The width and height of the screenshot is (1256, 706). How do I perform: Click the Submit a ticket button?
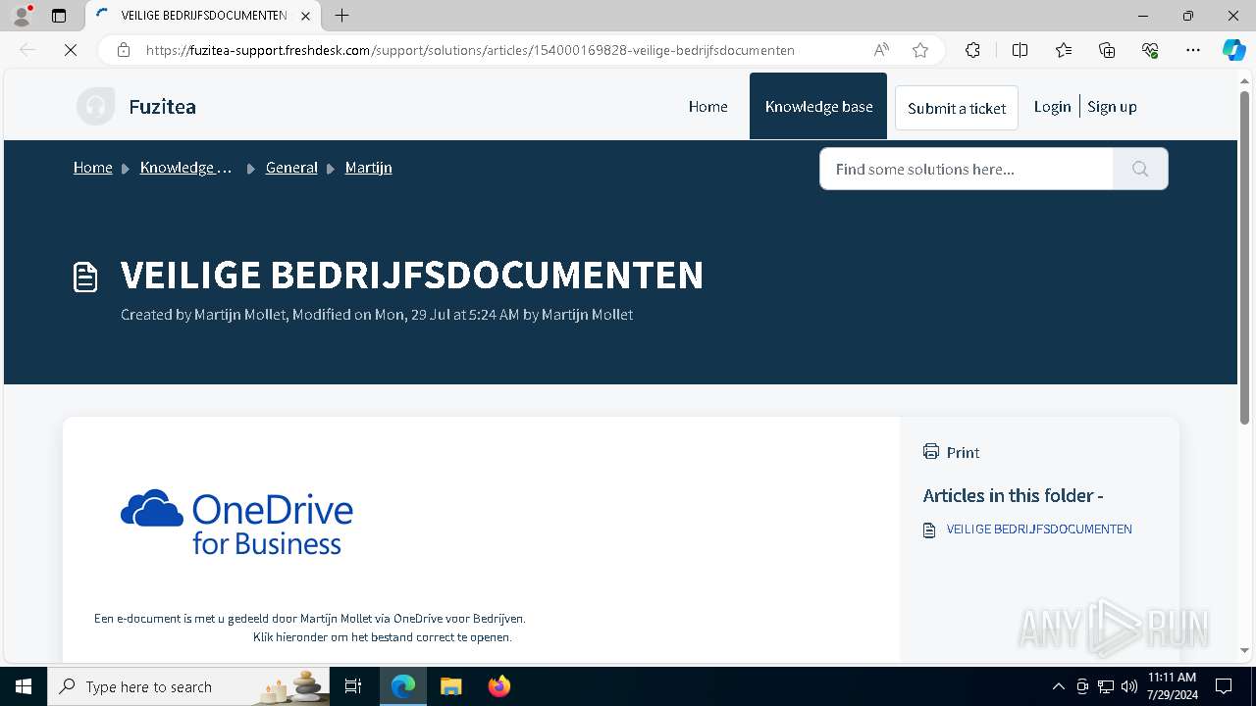[x=957, y=108]
